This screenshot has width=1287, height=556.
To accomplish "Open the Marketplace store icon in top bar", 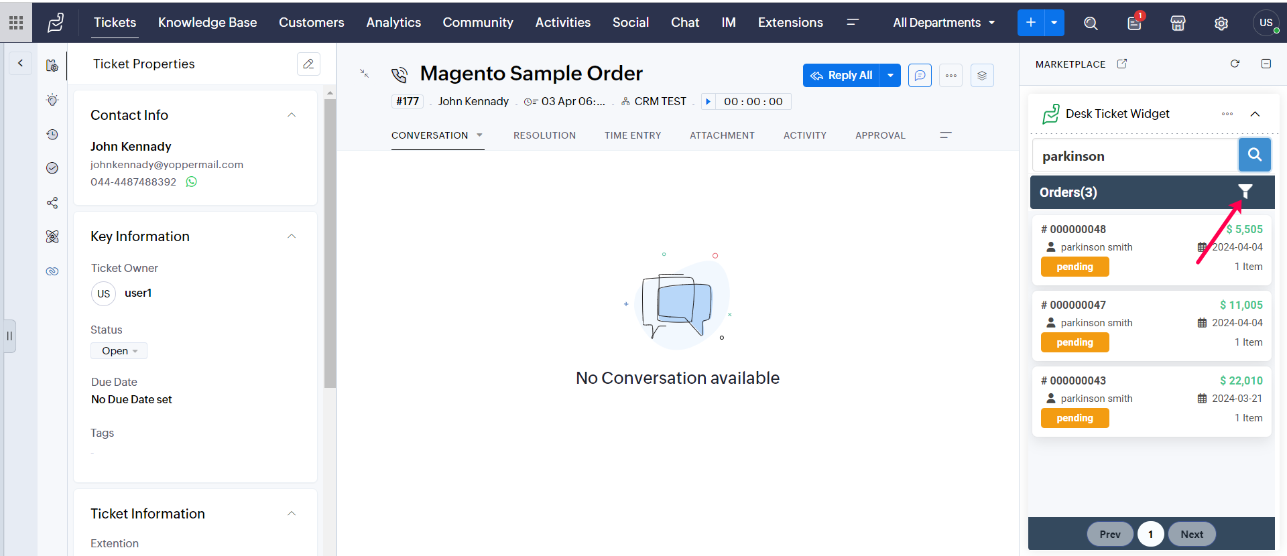I will 1178,23.
